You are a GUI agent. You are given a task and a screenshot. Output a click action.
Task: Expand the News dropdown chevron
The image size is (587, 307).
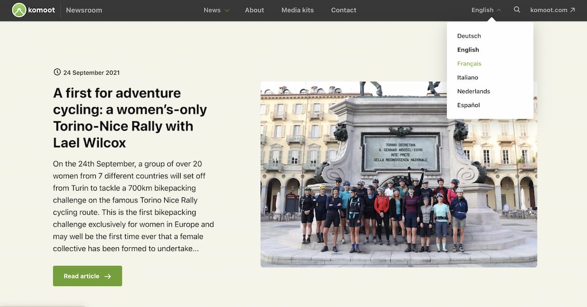[x=227, y=10]
